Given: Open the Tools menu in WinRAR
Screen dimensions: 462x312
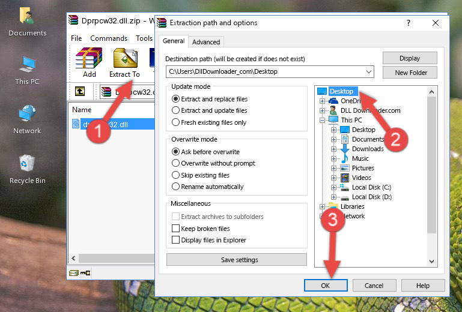Looking at the screenshot, I should click(x=144, y=38).
